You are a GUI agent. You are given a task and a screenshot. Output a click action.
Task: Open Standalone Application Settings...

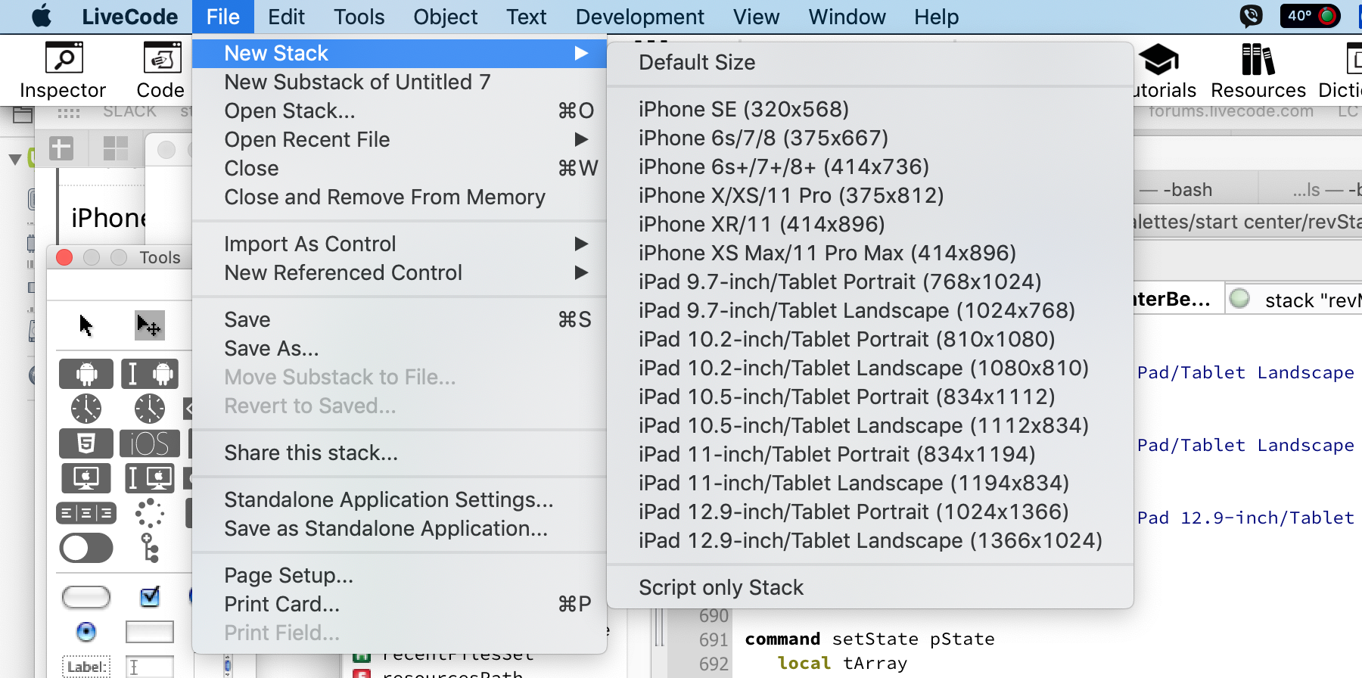pos(400,499)
